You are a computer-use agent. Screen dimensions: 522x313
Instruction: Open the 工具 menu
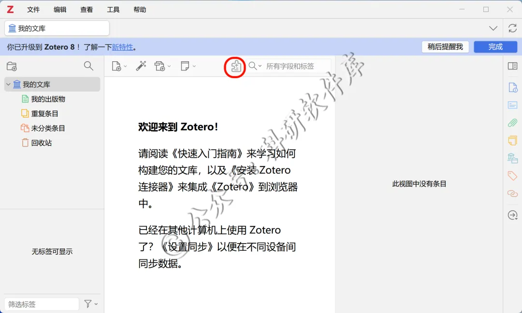point(113,10)
